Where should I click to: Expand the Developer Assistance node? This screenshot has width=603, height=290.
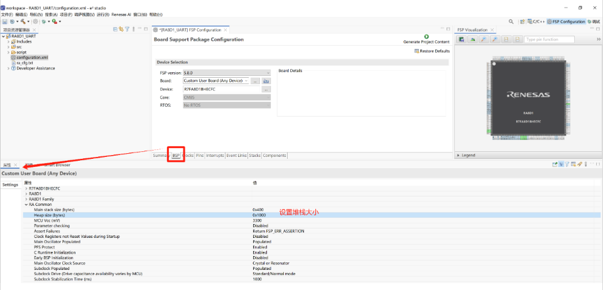(x=8, y=68)
